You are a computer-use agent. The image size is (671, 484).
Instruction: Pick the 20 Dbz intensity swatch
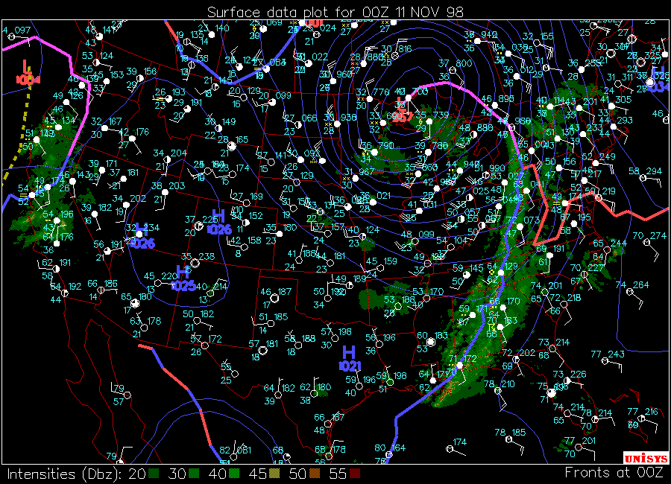pyautogui.click(x=154, y=474)
